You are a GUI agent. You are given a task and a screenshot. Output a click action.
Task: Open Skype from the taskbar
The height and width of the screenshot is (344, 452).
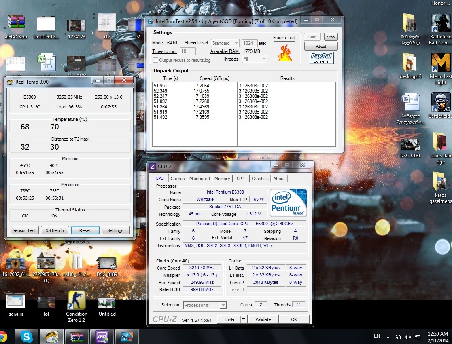pos(27,336)
